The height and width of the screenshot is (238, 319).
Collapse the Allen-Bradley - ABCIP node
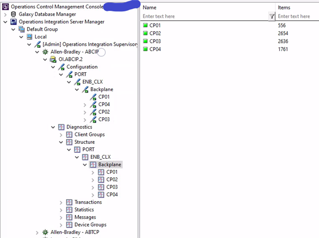(x=37, y=52)
